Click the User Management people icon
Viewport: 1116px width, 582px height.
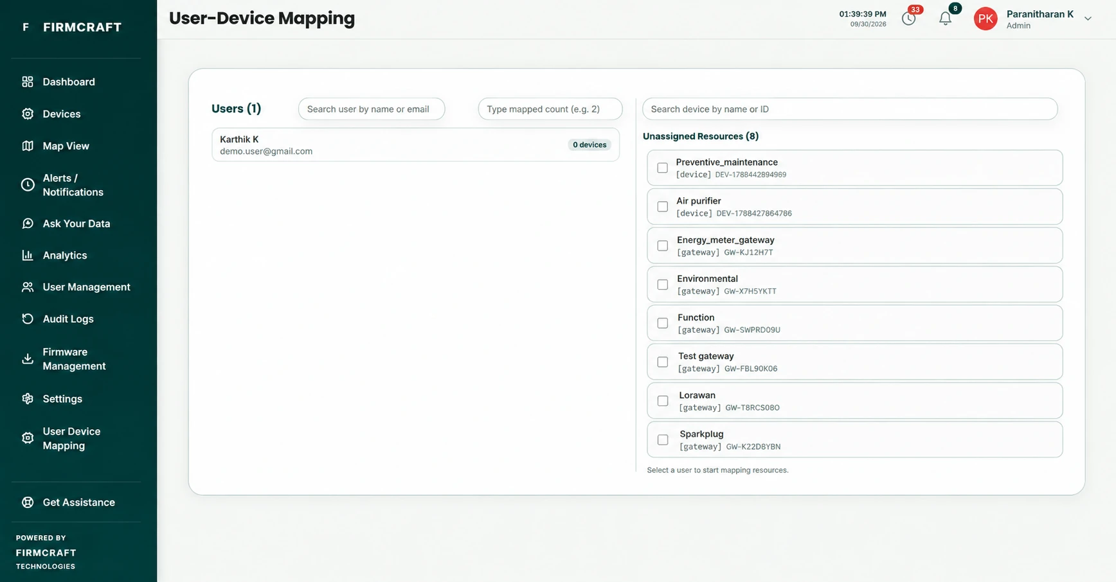(x=27, y=287)
